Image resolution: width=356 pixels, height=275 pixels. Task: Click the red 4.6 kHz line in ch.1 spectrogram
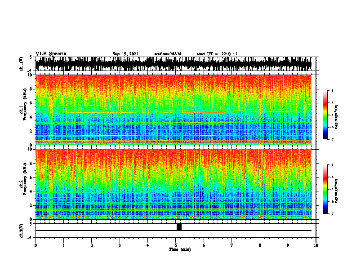203,112
